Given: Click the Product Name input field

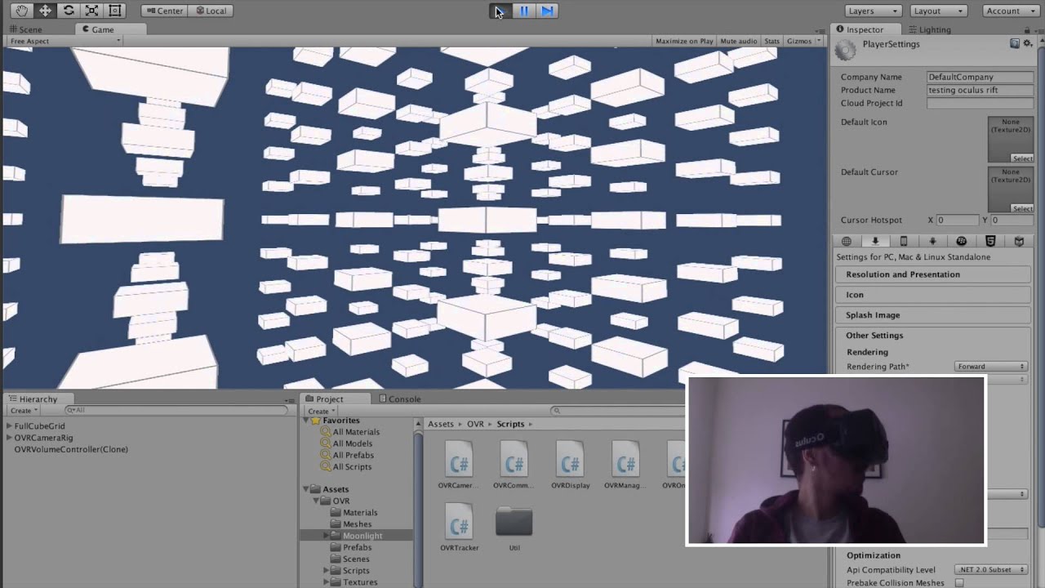Looking at the screenshot, I should tap(980, 90).
